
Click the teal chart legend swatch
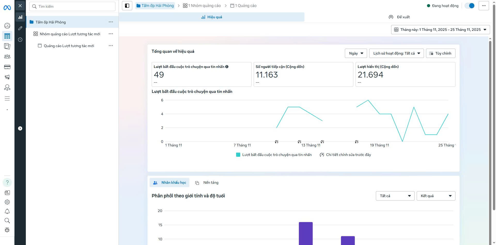point(238,155)
